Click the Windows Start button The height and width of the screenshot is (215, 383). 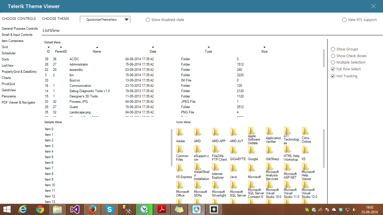pos(7,209)
